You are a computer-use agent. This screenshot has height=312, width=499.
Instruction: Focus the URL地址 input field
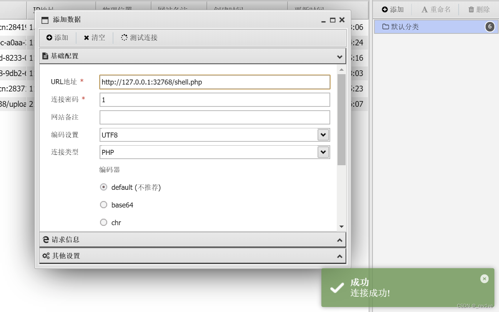(215, 82)
